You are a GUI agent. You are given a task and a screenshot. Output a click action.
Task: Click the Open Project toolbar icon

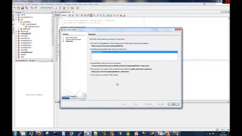(23, 8)
